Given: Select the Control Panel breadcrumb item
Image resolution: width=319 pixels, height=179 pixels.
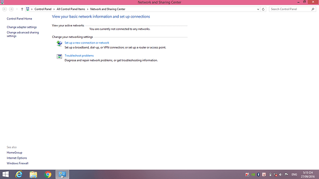Looking at the screenshot, I should point(43,9).
